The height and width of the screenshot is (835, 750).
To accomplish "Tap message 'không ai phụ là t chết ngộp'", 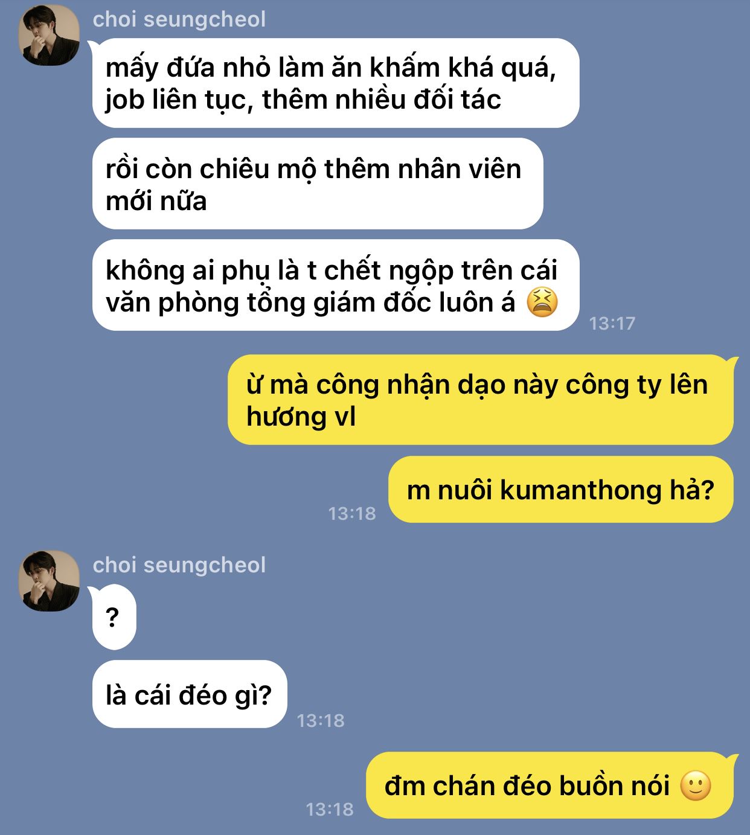I will tap(336, 286).
